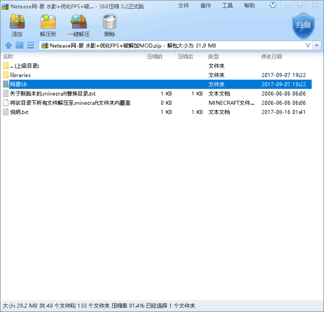Click icon of 将该目录下所有文件解压至 file
This screenshot has height=312, width=324.
coord(6,103)
